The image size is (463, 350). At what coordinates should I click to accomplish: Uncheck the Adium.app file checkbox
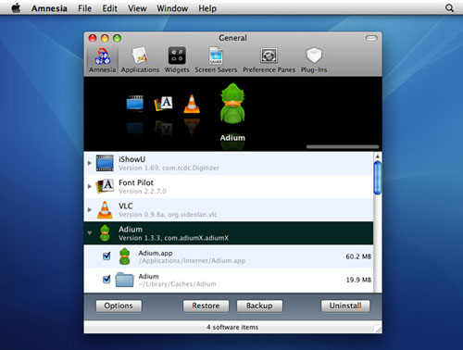click(106, 256)
